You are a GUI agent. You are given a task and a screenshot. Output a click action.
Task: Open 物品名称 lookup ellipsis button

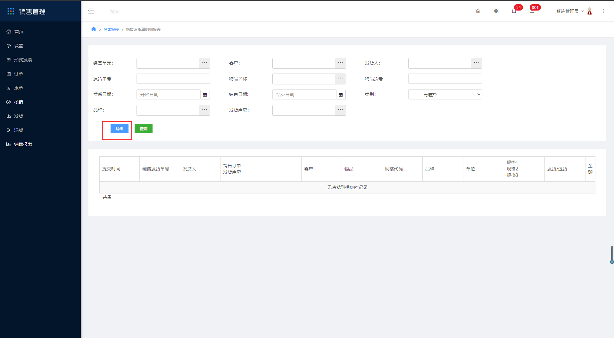(x=341, y=79)
